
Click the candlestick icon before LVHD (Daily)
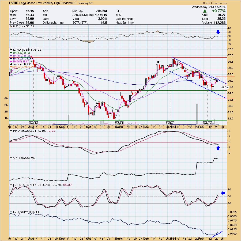click(x=11, y=50)
